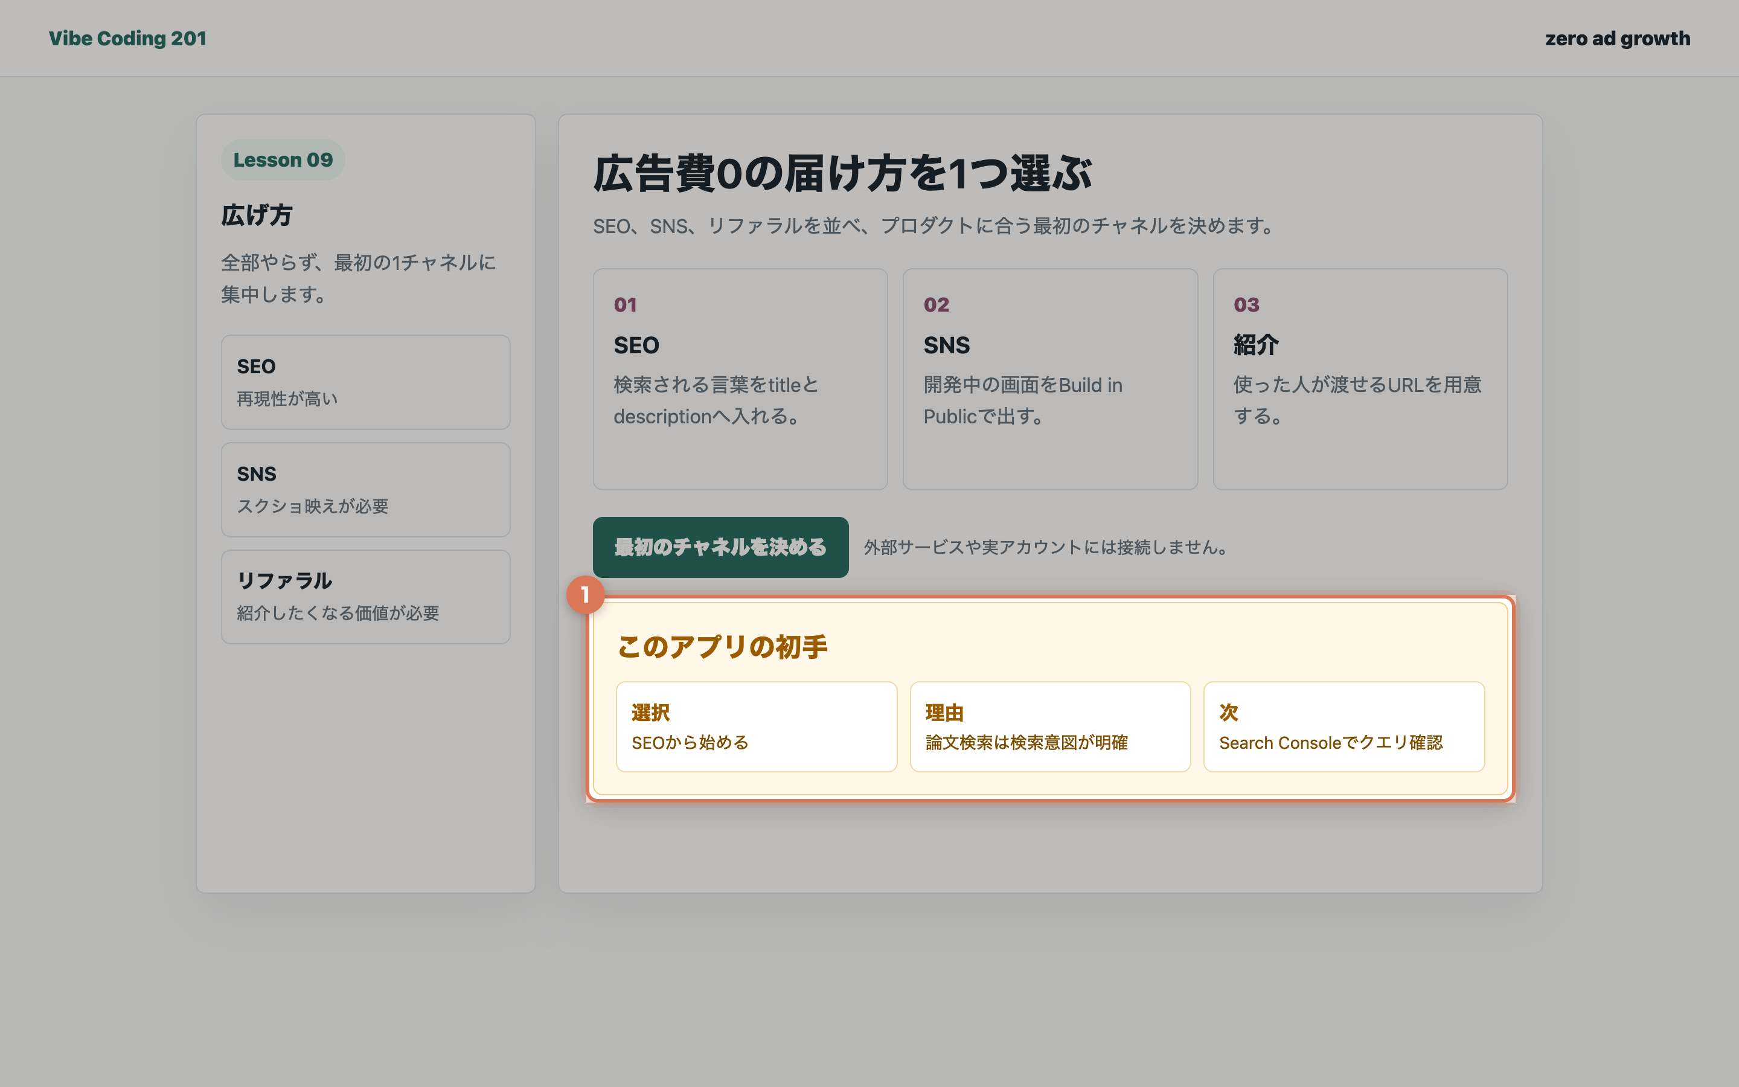1739x1087 pixels.
Task: Click the 次 Search Consoleでクエリ確認 card
Action: pyautogui.click(x=1343, y=727)
